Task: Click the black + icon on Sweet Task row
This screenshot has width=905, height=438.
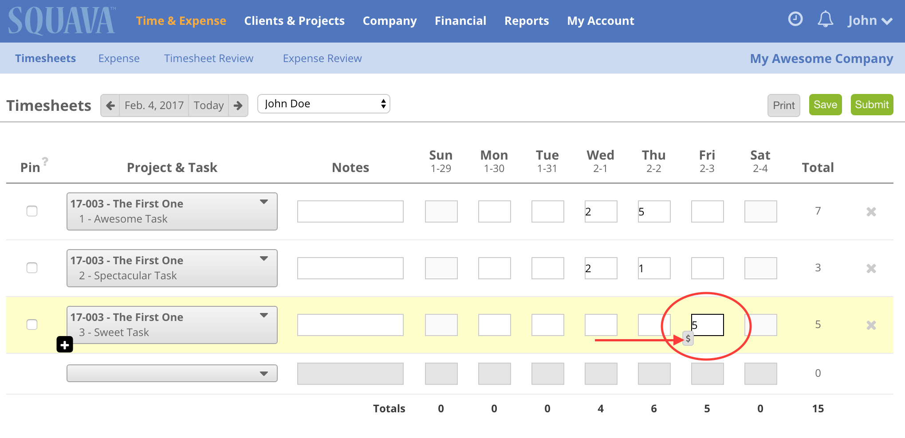Action: tap(64, 344)
